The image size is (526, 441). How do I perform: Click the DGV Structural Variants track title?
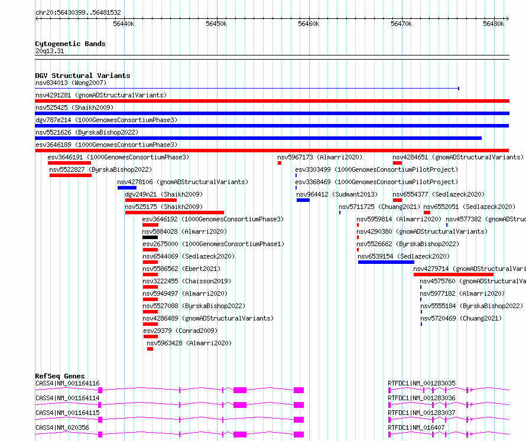click(x=83, y=76)
